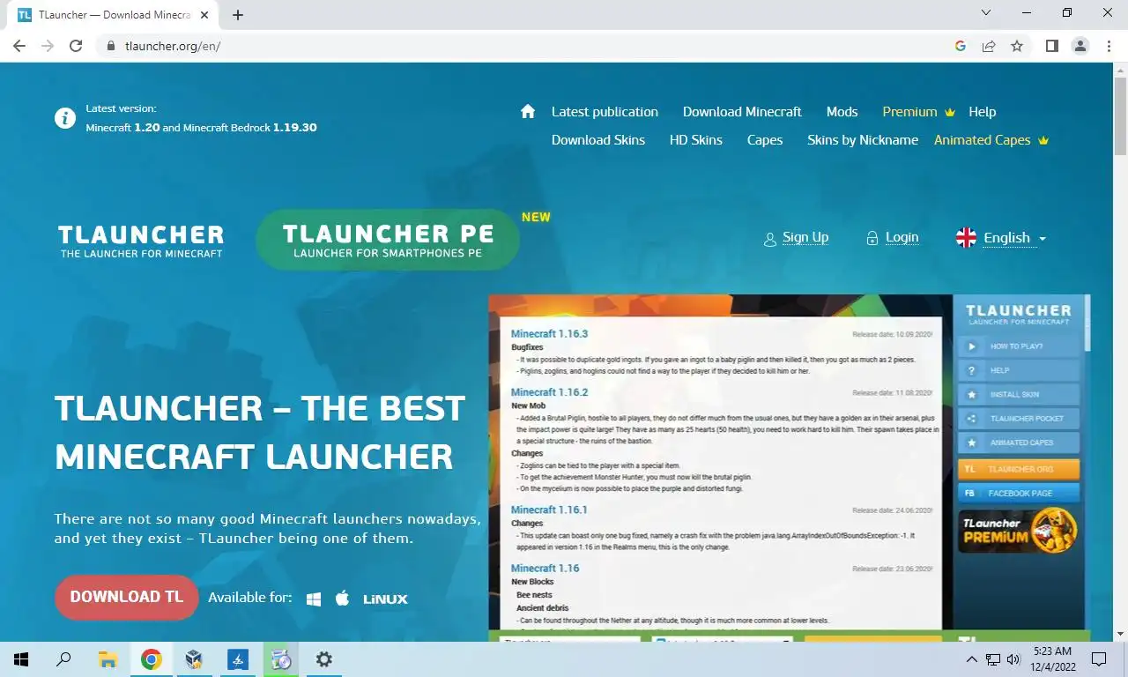Open the notification center icon

[x=1099, y=658]
